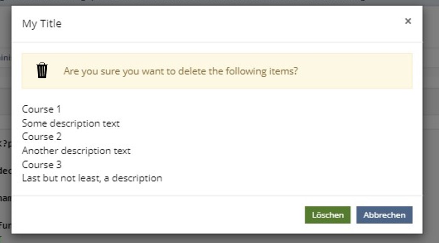The image size is (439, 243).
Task: Select the Course 3 item
Action: click(42, 164)
